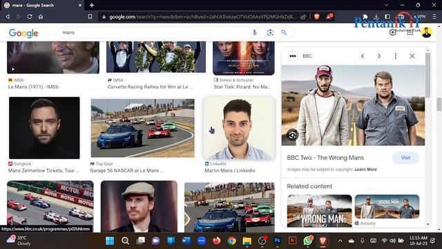Image resolution: width=442 pixels, height=249 pixels.
Task: Open the Martin Mans LinkedIn portrait image
Action: click(239, 129)
